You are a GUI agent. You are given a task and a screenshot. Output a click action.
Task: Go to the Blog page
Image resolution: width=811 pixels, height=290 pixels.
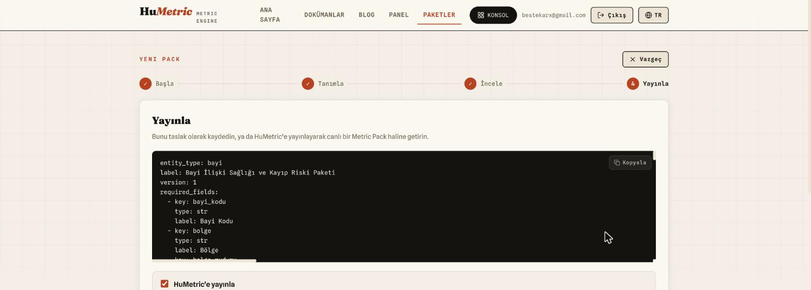point(367,15)
